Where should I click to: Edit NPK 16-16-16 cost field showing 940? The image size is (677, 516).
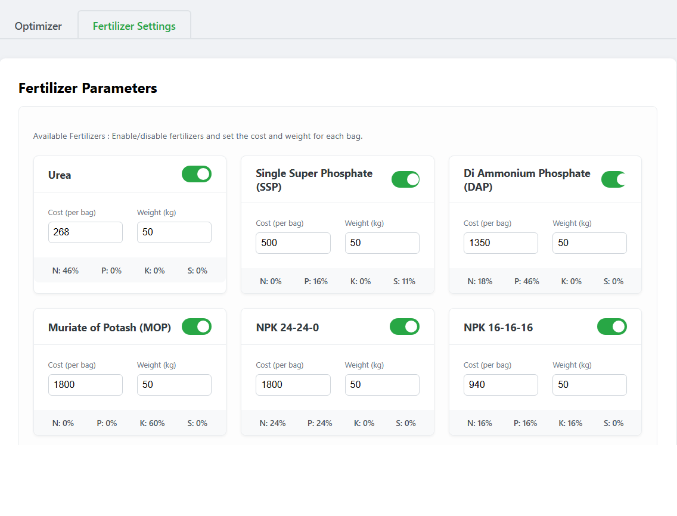(x=501, y=385)
